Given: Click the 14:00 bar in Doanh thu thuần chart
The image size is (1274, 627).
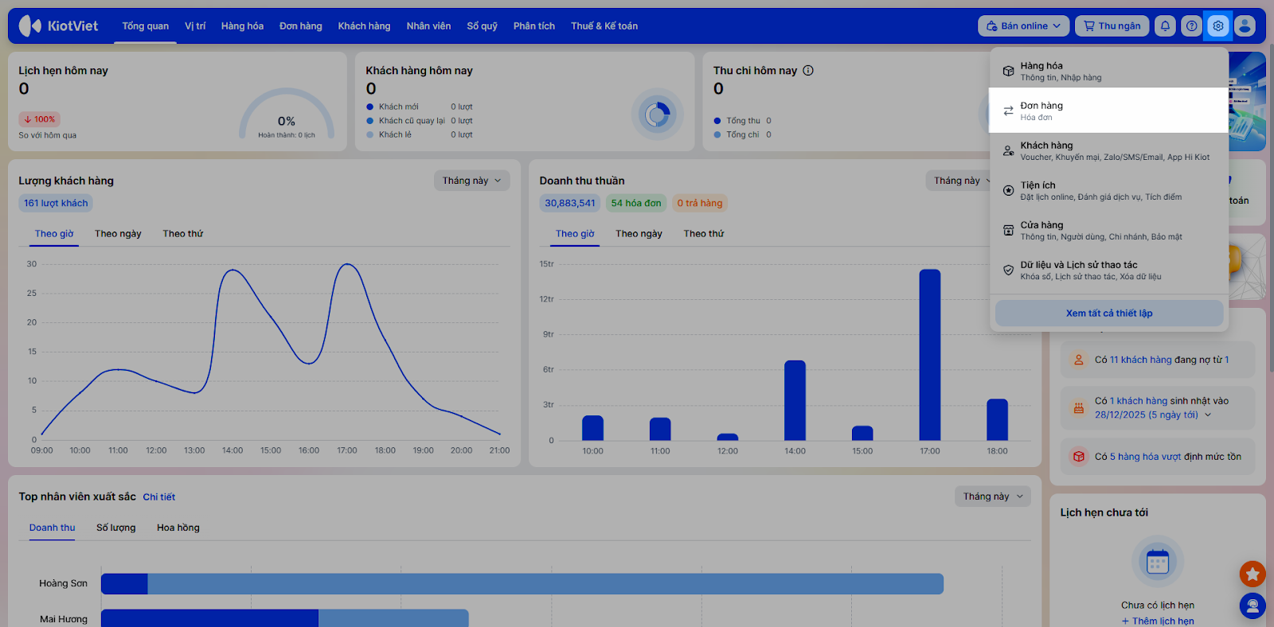Looking at the screenshot, I should tap(795, 400).
